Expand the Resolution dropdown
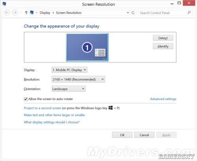 (78, 79)
